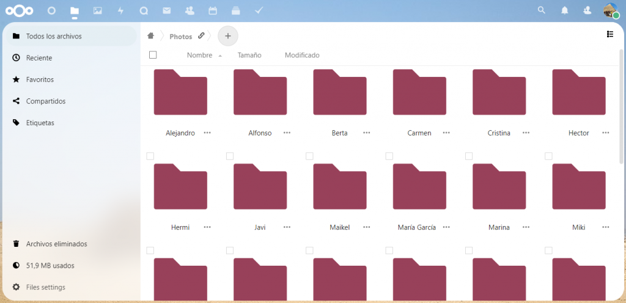Open the user avatar menu
Viewport: 626px width, 303px height.
pos(611,11)
